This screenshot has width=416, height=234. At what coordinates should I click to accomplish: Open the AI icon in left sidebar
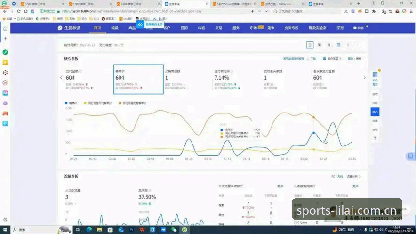(x=5, y=93)
